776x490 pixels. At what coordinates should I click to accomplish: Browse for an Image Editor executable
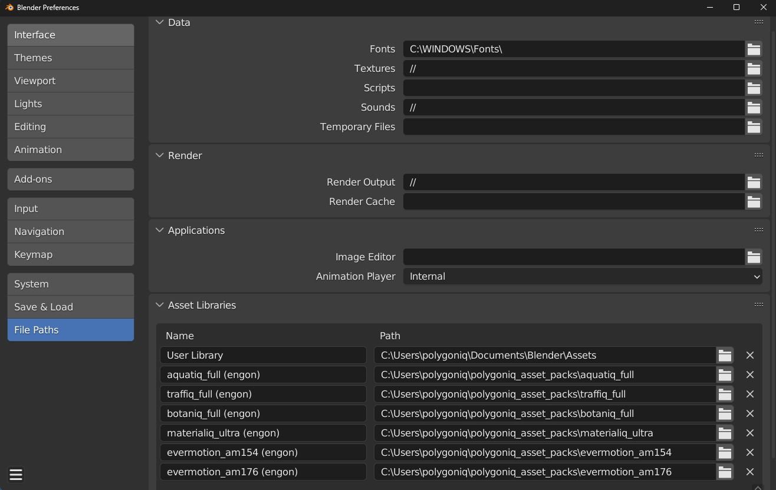(x=754, y=257)
